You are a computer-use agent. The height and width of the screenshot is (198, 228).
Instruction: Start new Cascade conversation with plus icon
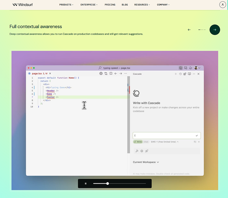click(x=176, y=74)
